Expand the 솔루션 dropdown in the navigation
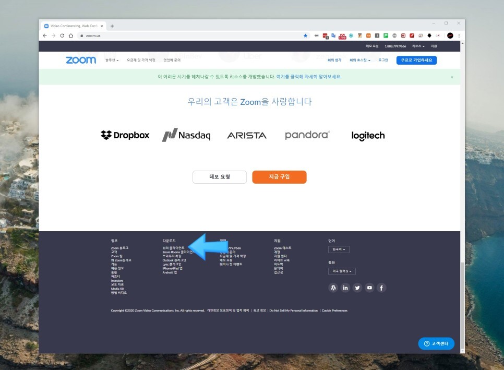This screenshot has width=504, height=370. point(112,60)
